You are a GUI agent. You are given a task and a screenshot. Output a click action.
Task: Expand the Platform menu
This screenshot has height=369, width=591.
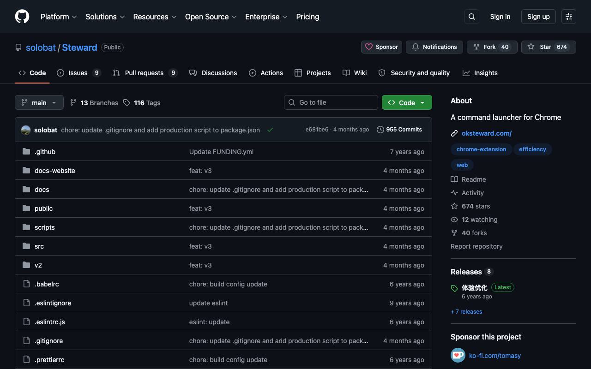59,17
